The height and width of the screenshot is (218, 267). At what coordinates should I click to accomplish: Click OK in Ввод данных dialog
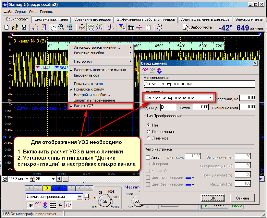[213, 198]
